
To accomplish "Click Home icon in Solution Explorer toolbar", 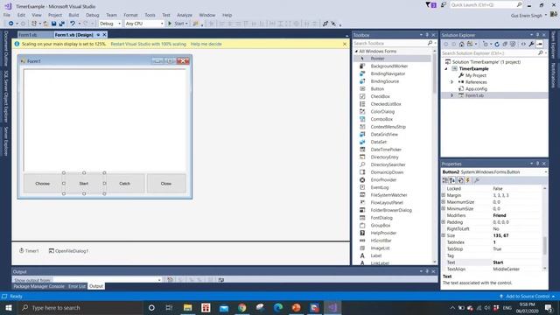I will coord(461,45).
